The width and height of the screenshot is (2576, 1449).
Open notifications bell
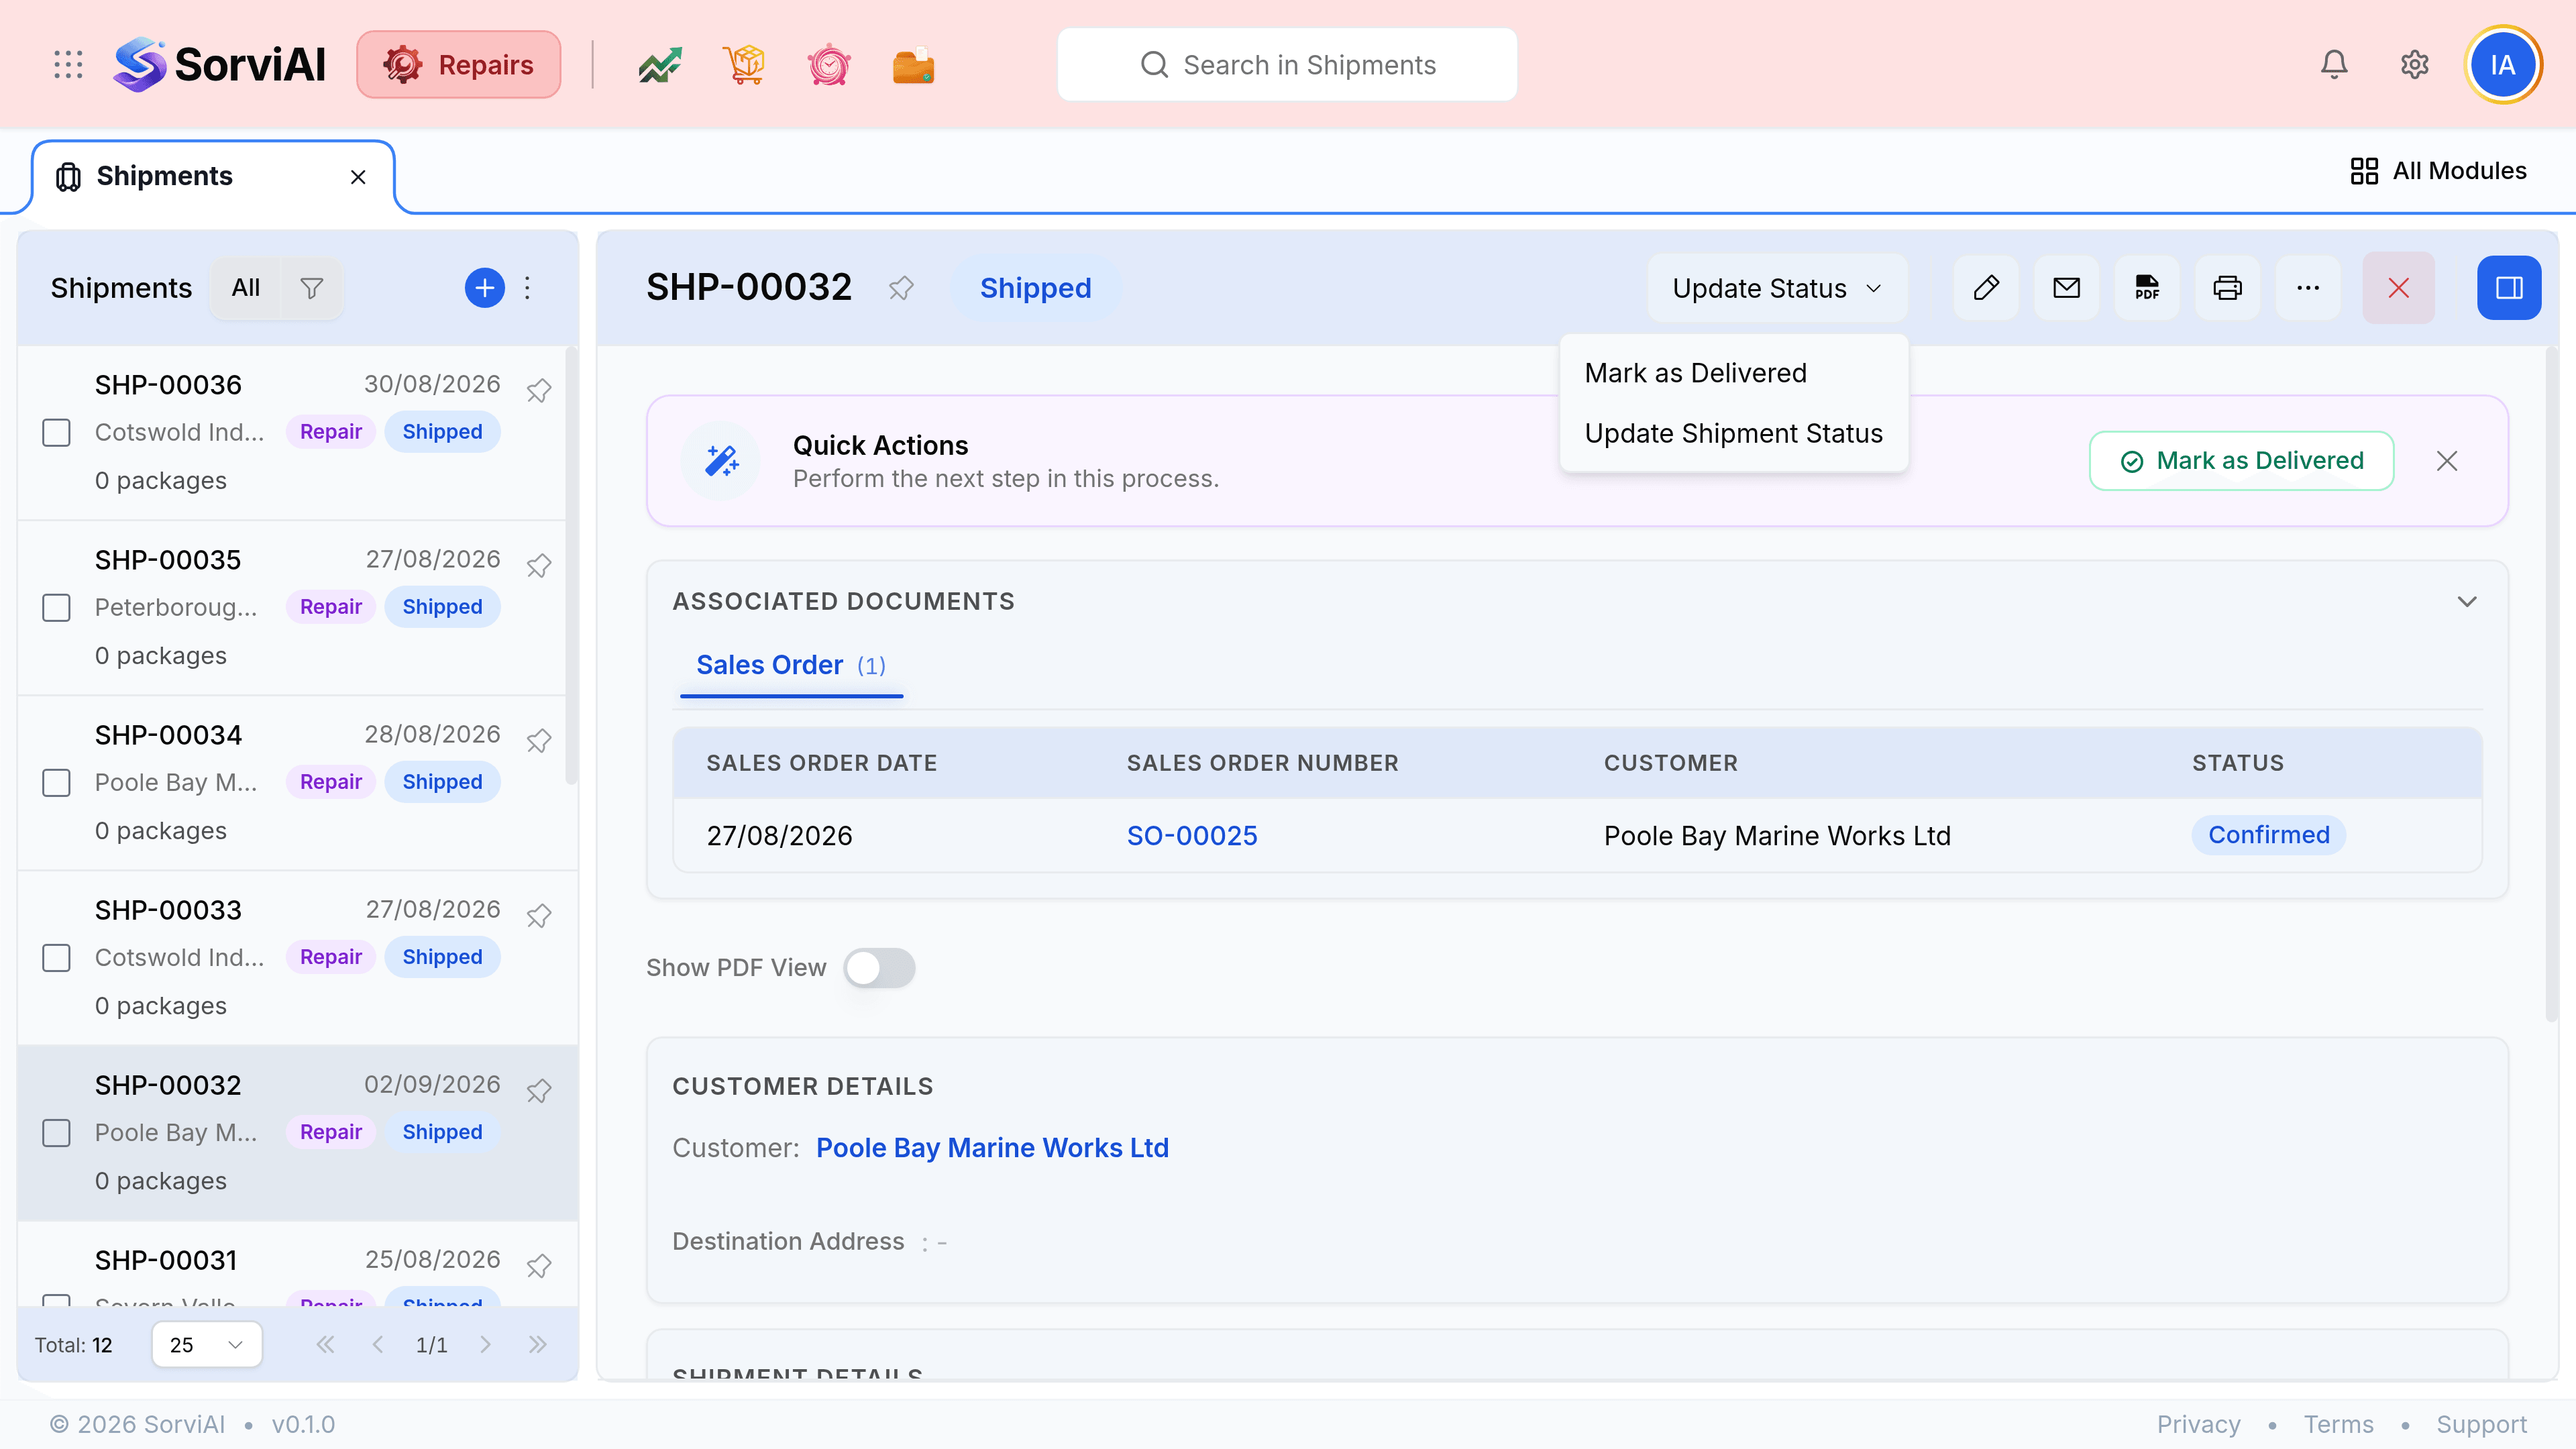[x=2334, y=65]
